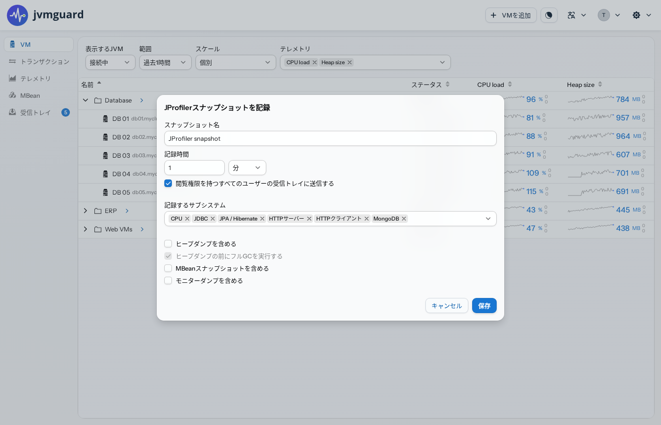Open the テレメトリ multi-select dropdown arrow
The height and width of the screenshot is (425, 661).
click(442, 62)
